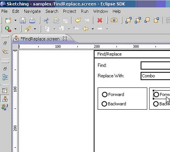Viewport: 170px width, 152px height.
Task: Switch to the Java perspective icon
Action: [5, 107]
